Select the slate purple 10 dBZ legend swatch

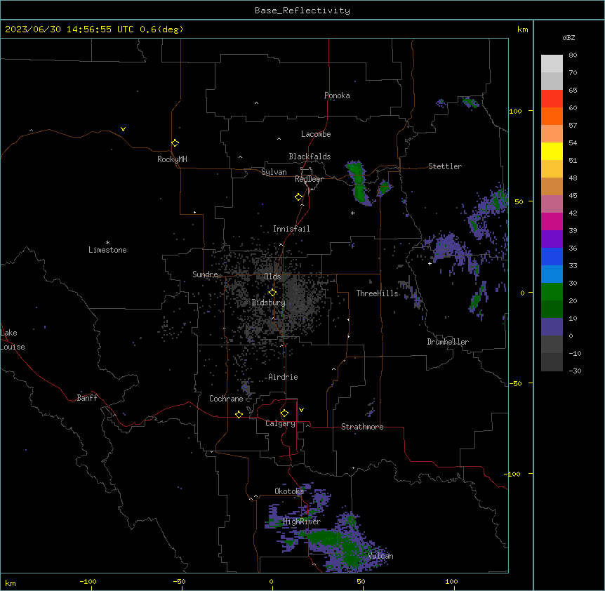[552, 327]
